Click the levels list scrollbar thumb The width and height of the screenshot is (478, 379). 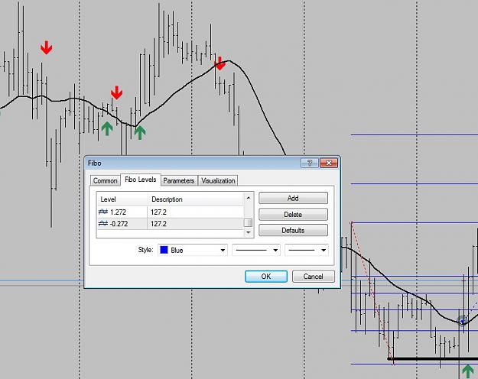click(249, 222)
